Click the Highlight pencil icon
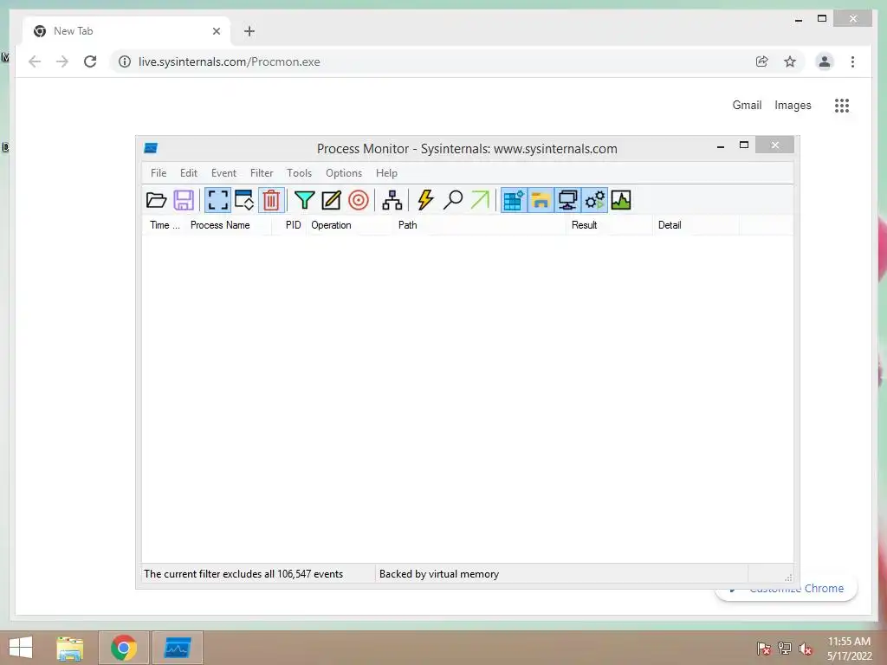The height and width of the screenshot is (665, 887). (x=332, y=200)
